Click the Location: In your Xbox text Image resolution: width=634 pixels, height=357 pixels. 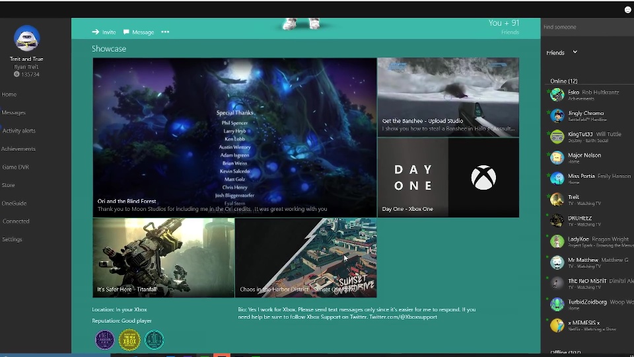tap(120, 309)
